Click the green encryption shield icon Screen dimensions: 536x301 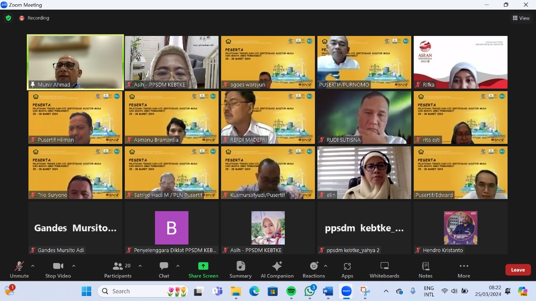point(8,18)
